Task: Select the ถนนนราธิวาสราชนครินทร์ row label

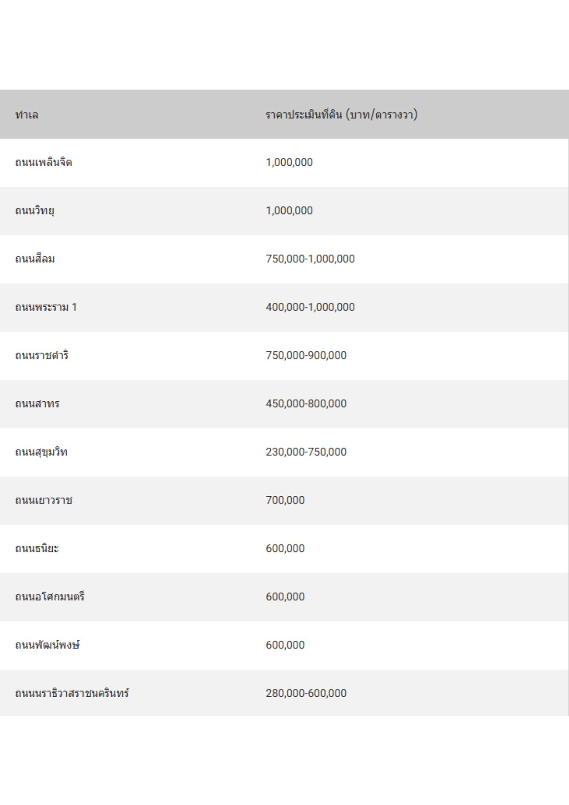Action: (72, 693)
